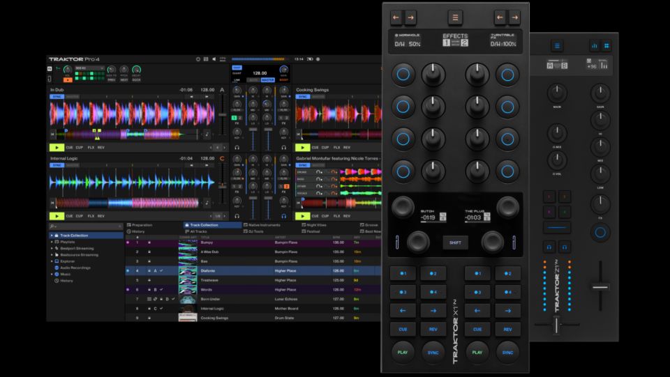This screenshot has width=670, height=377.
Task: Click the channel A volume fader
Action: tap(253, 130)
